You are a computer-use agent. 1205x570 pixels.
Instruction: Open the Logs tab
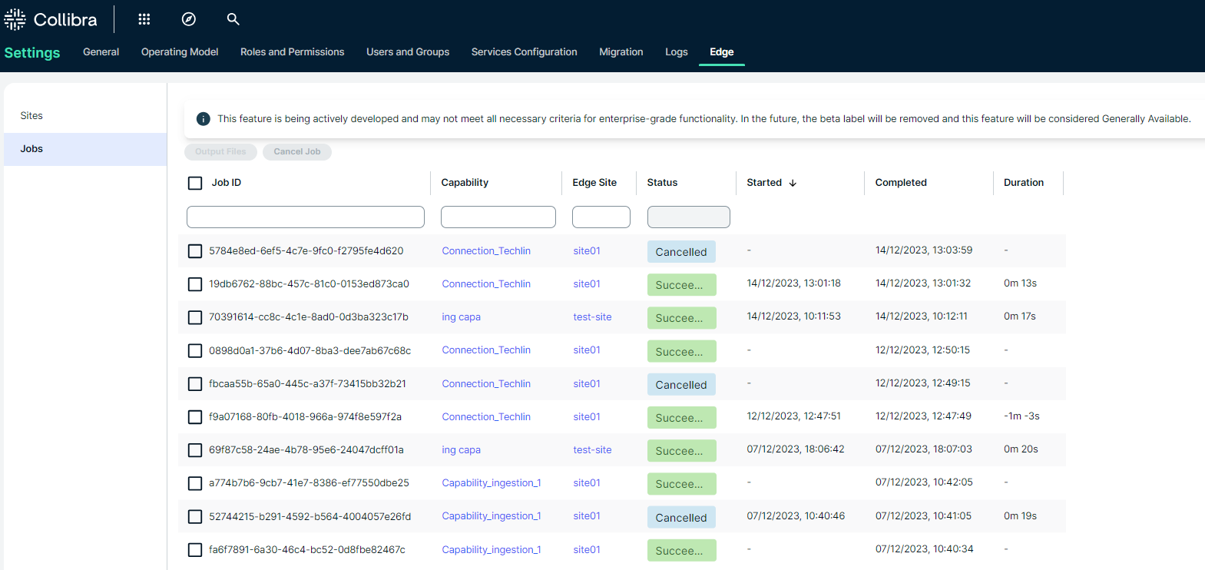click(x=676, y=52)
